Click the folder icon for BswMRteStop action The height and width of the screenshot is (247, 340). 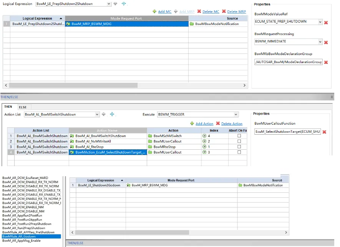point(150,147)
